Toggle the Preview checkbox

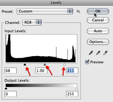point(87,62)
